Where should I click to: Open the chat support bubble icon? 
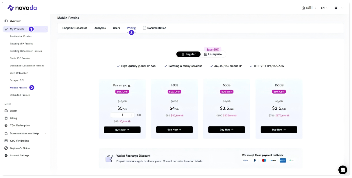(x=343, y=170)
